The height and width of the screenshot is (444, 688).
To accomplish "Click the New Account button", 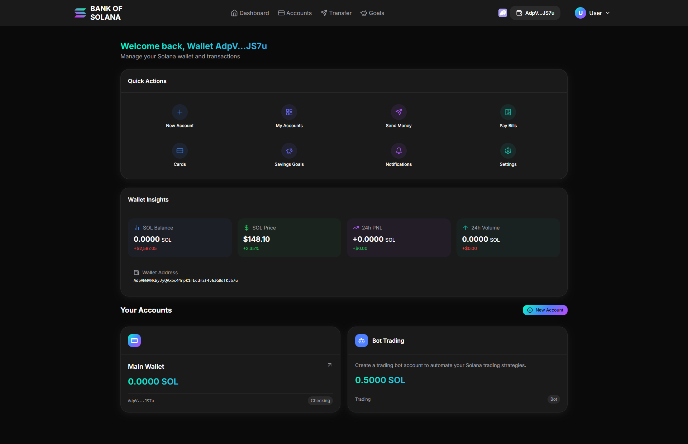I will 545,310.
